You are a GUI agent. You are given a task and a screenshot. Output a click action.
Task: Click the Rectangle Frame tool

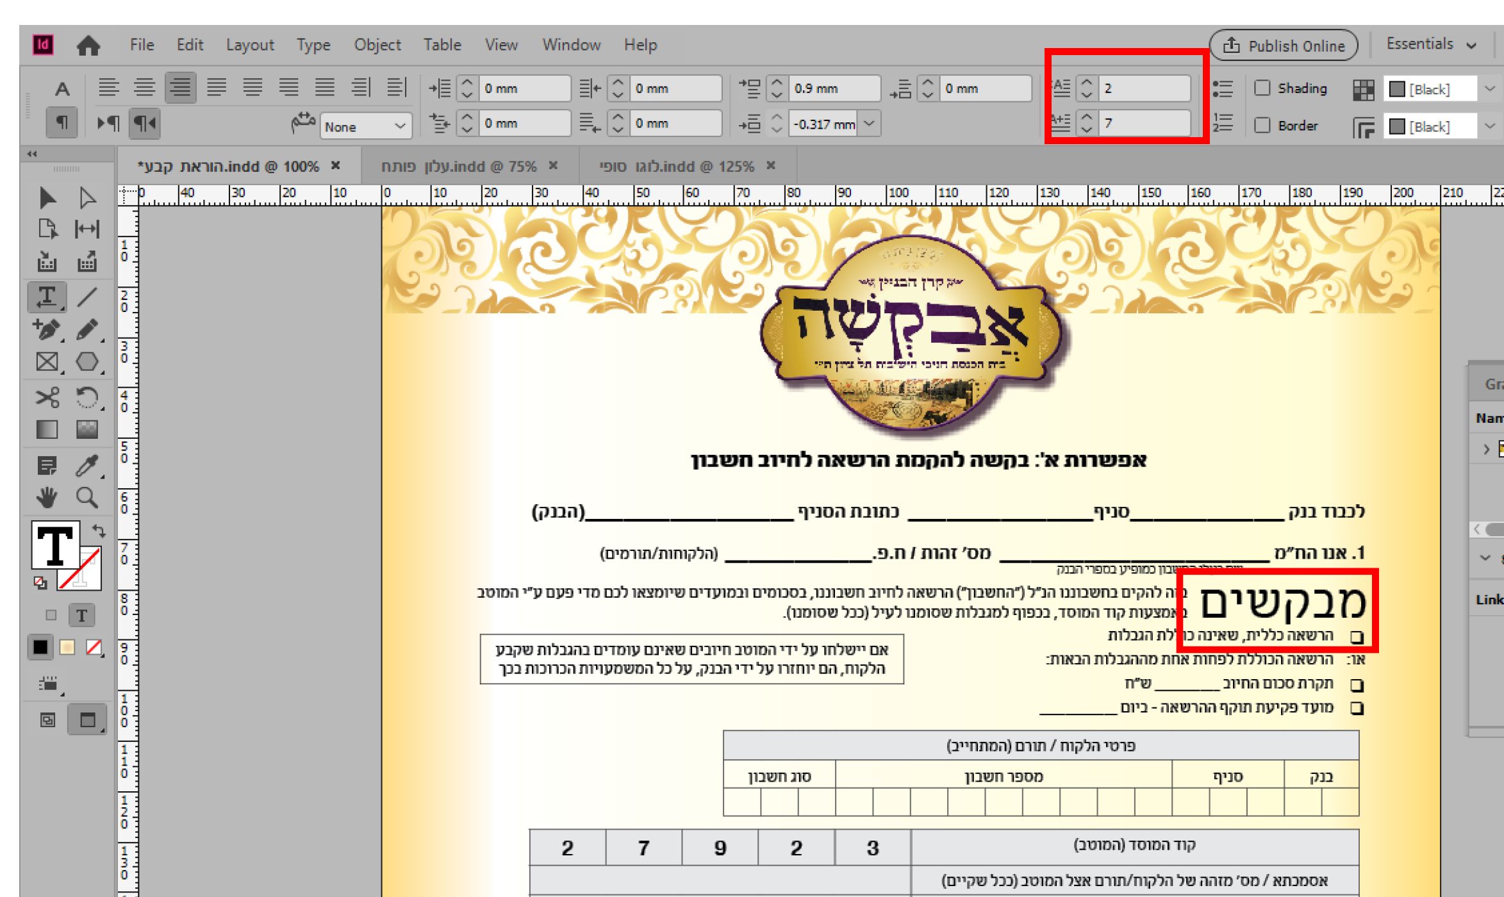(47, 362)
